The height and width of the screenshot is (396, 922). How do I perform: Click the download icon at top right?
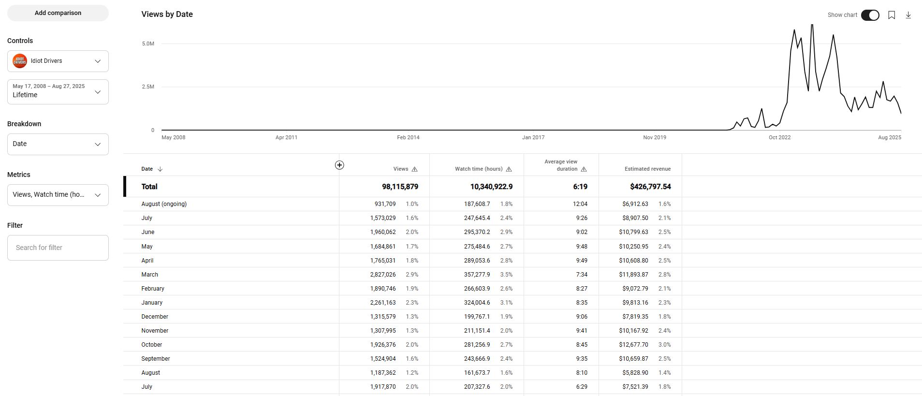pos(908,15)
